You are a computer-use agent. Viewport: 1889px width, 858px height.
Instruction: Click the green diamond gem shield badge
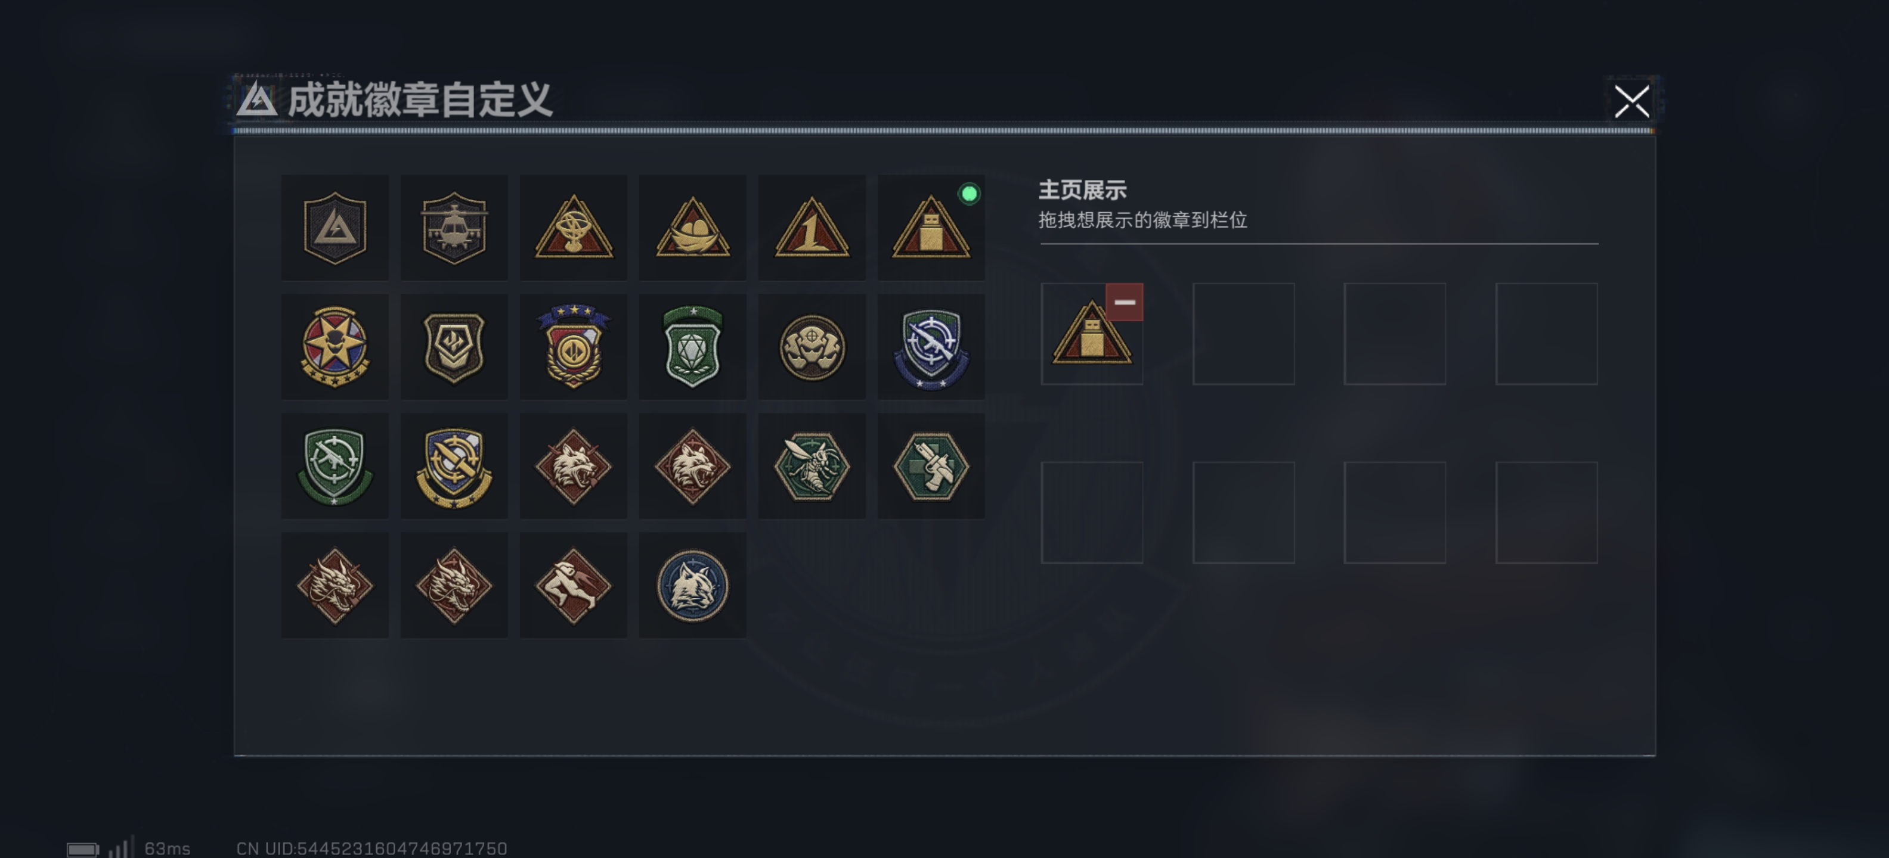pos(692,347)
